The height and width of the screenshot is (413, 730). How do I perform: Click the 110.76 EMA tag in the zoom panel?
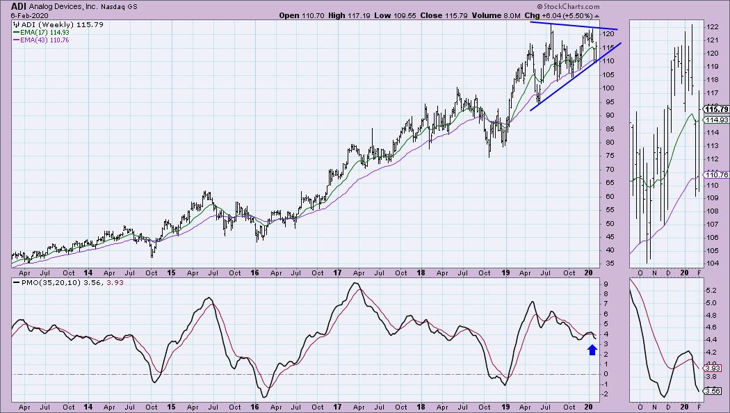click(x=716, y=175)
